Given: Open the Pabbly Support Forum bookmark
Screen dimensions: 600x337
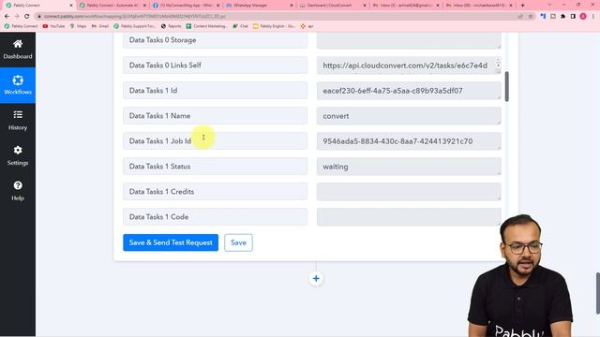Looking at the screenshot, I should click(134, 26).
